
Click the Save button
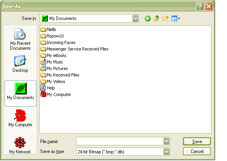197,141
